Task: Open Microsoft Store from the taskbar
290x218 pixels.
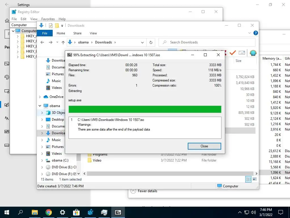Action: (76, 212)
